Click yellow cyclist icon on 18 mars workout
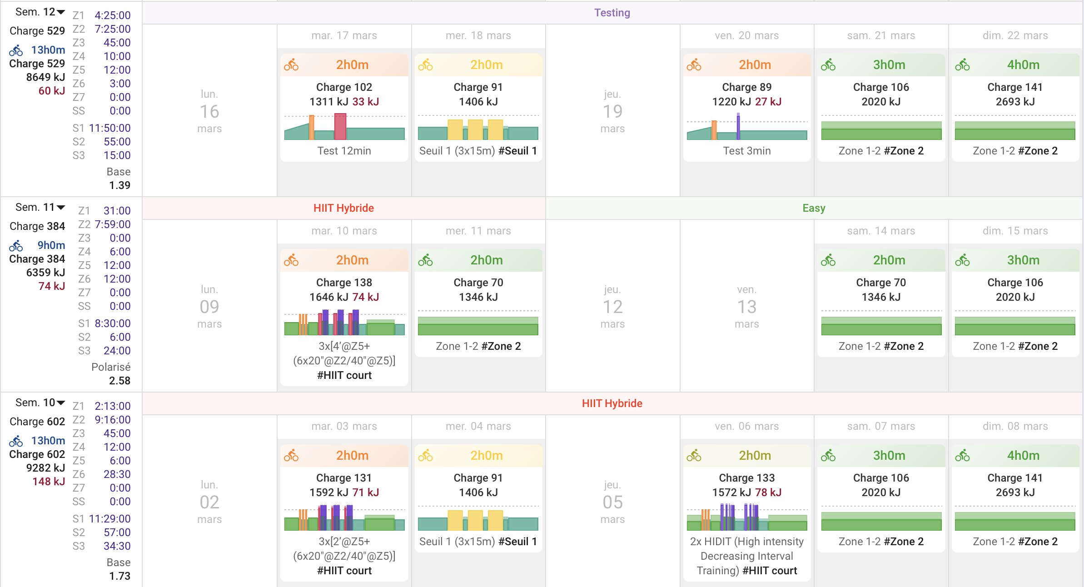The width and height of the screenshot is (1084, 587). tap(425, 65)
